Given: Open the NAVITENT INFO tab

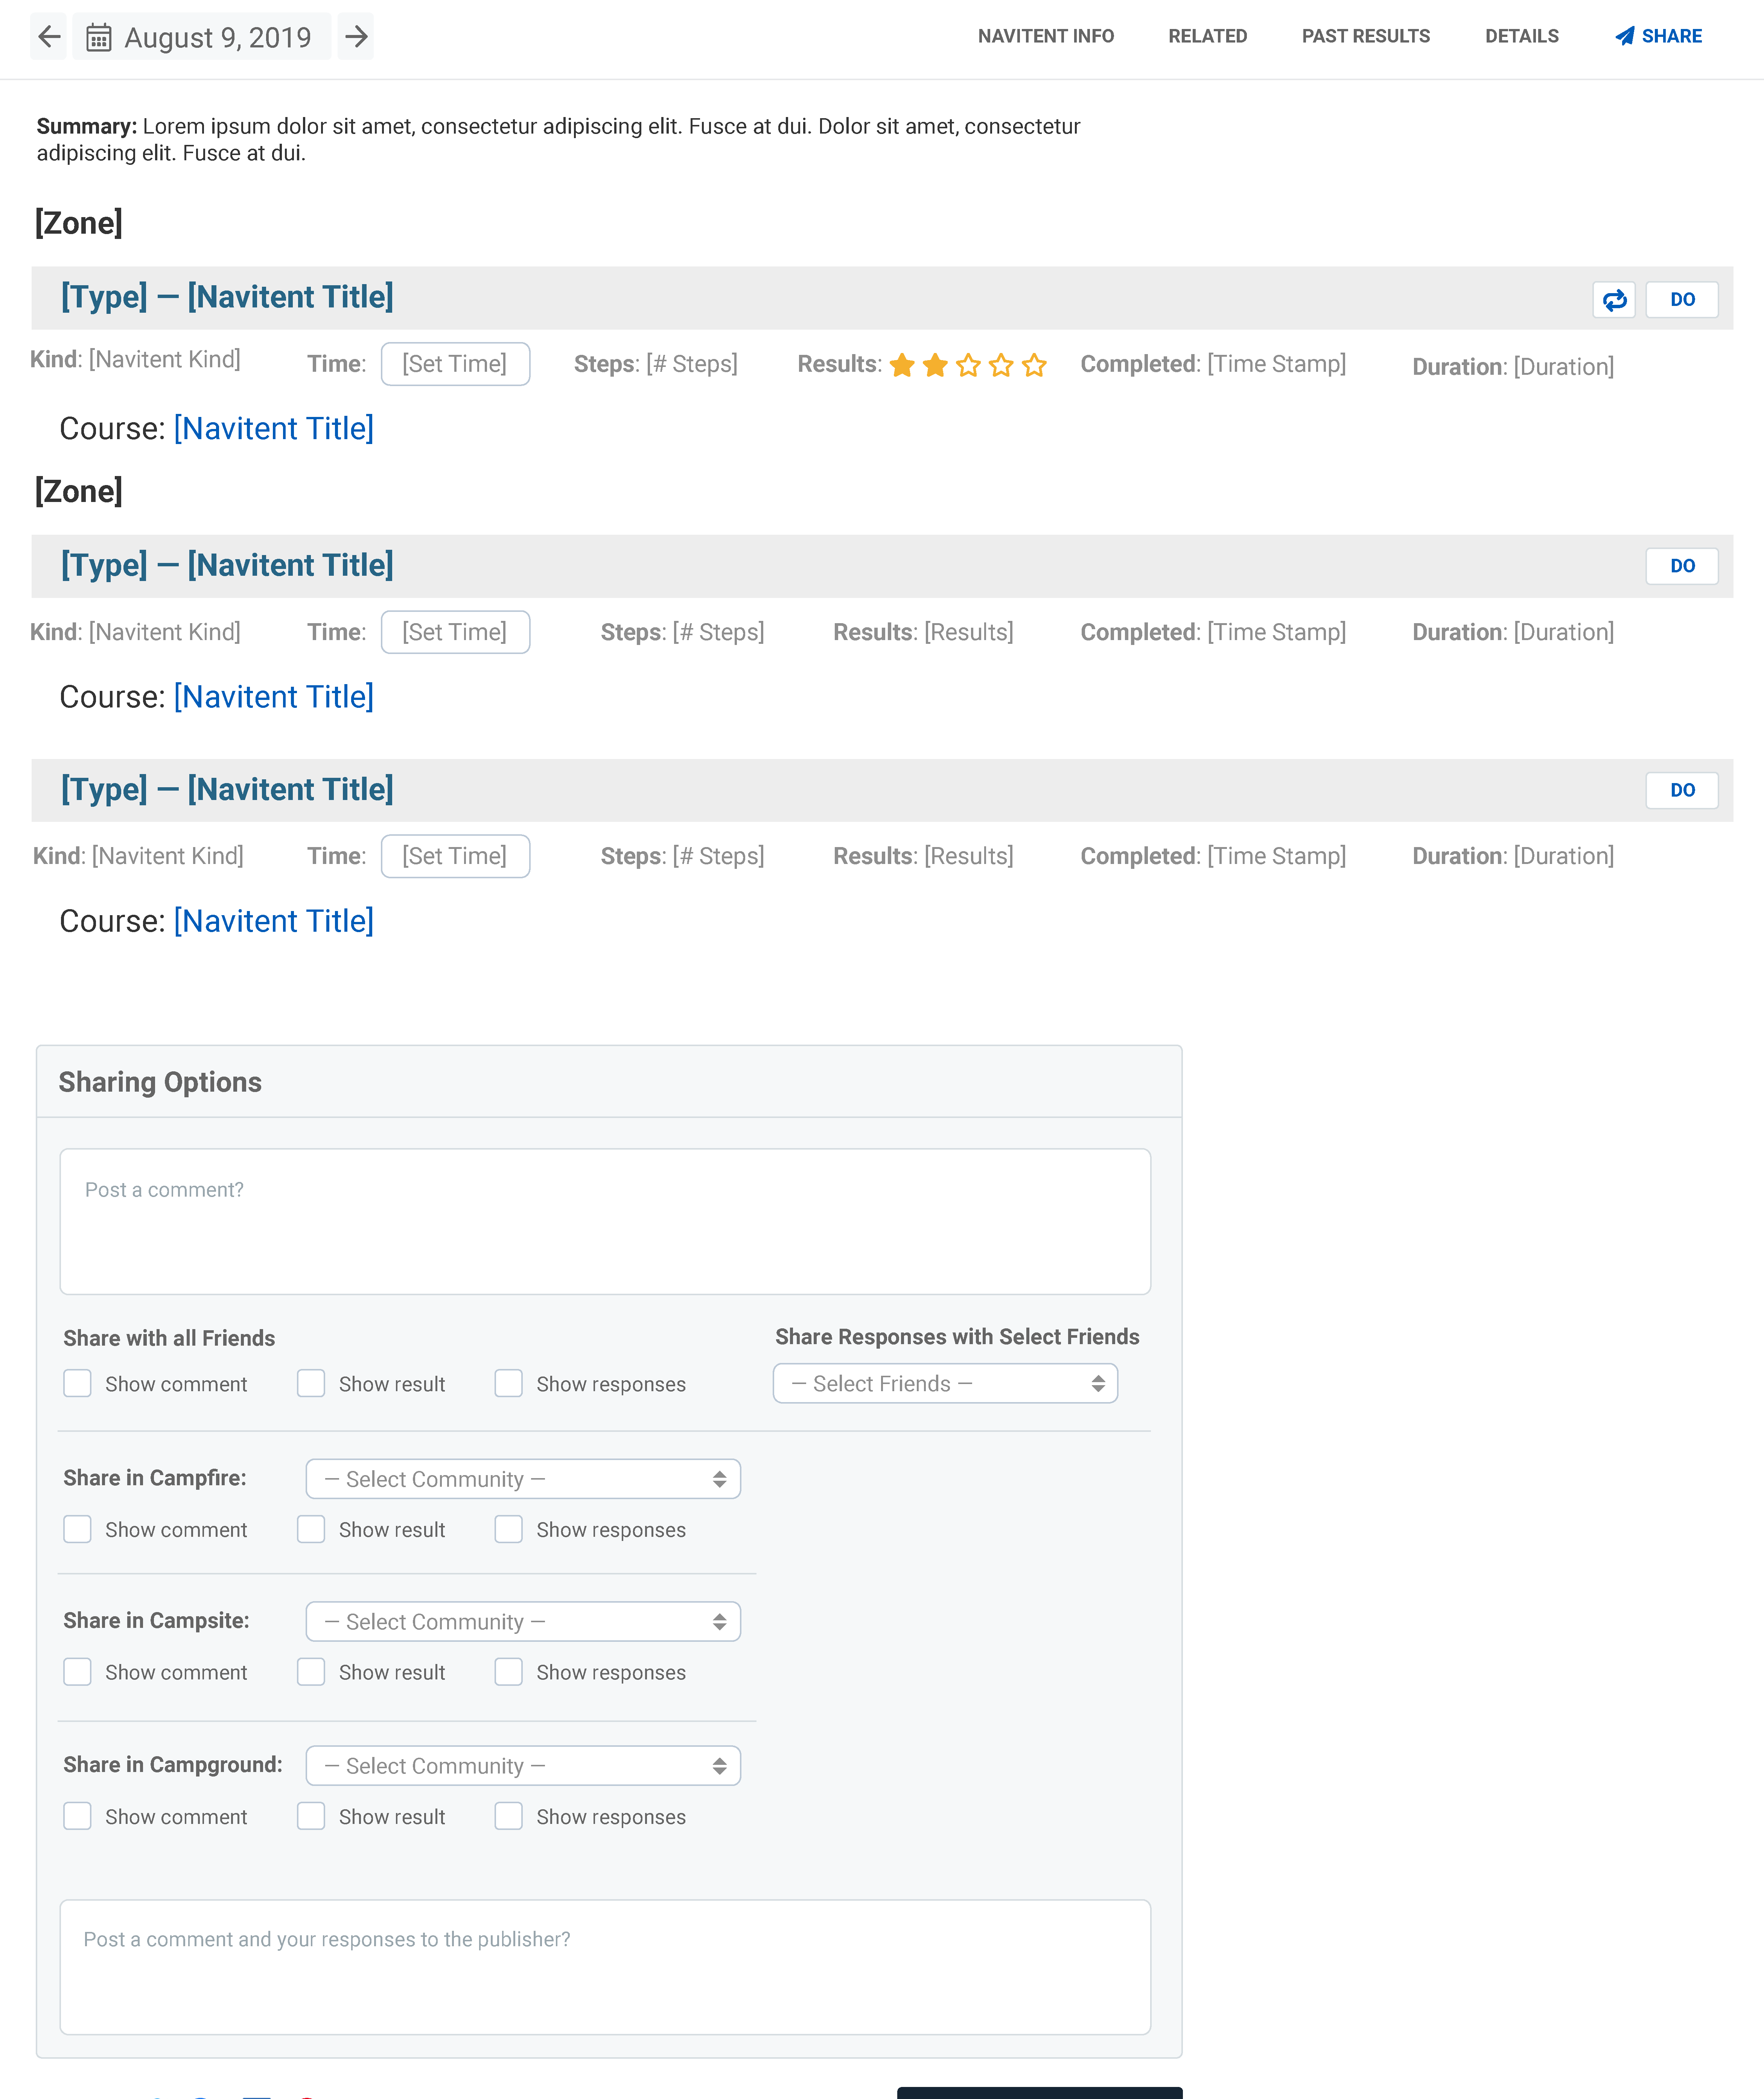Looking at the screenshot, I should (x=1046, y=36).
